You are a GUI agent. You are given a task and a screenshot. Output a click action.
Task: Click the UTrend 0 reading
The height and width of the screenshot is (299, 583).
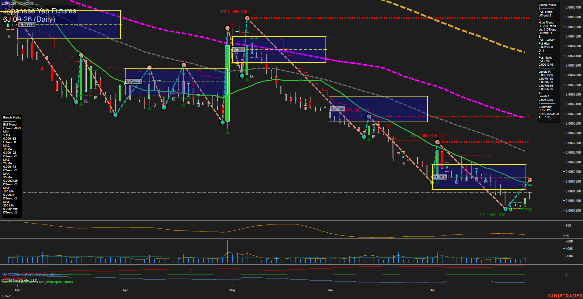tap(9, 142)
